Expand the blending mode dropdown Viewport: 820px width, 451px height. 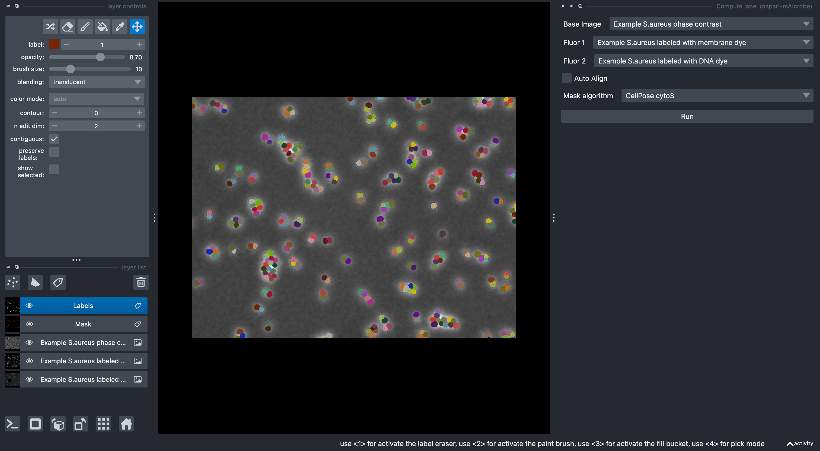coord(97,82)
